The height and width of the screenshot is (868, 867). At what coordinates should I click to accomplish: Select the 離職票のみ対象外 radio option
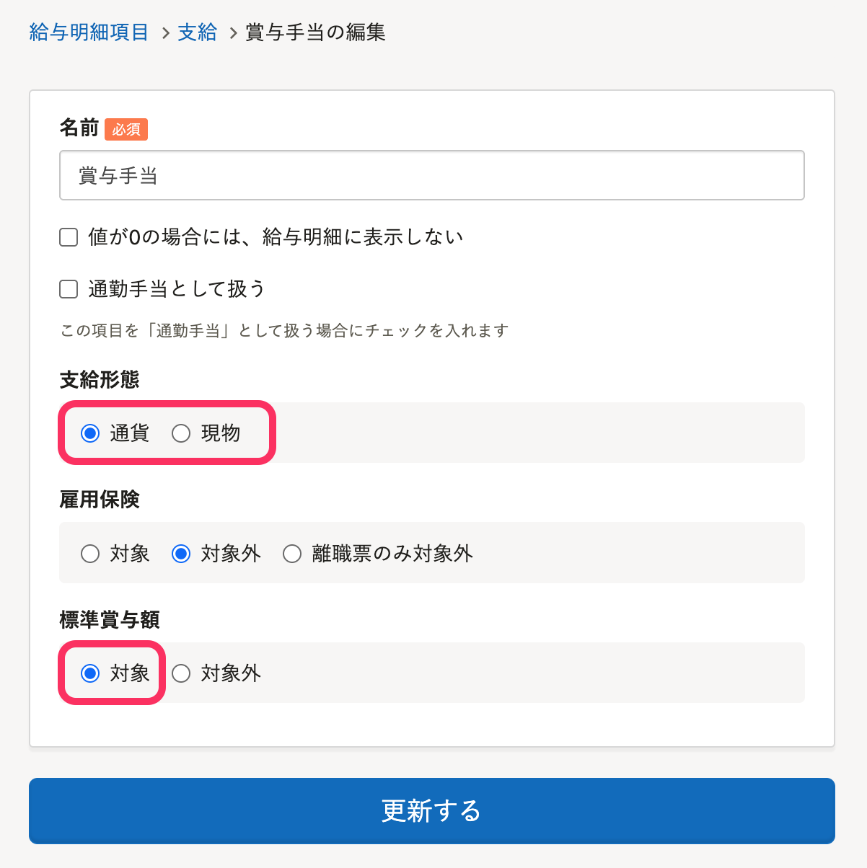292,554
